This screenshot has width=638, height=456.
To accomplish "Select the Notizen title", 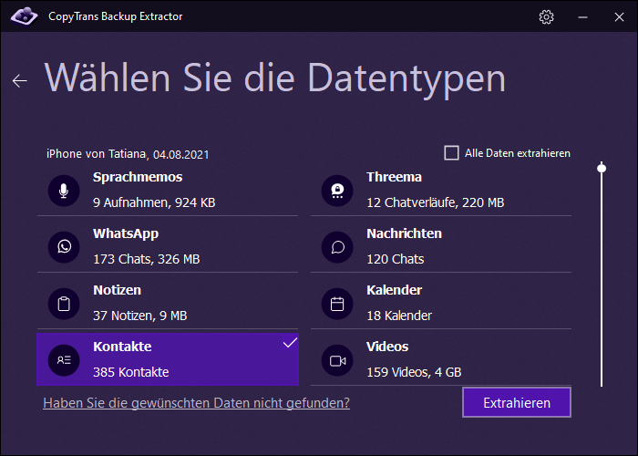I will point(118,290).
